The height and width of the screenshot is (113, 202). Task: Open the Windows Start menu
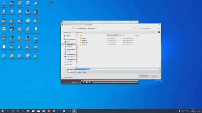3,111
